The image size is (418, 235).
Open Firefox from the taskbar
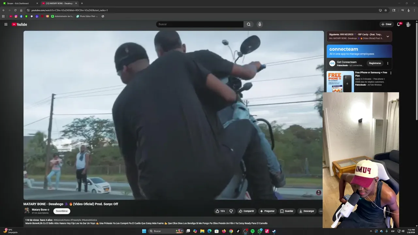(x=224, y=231)
